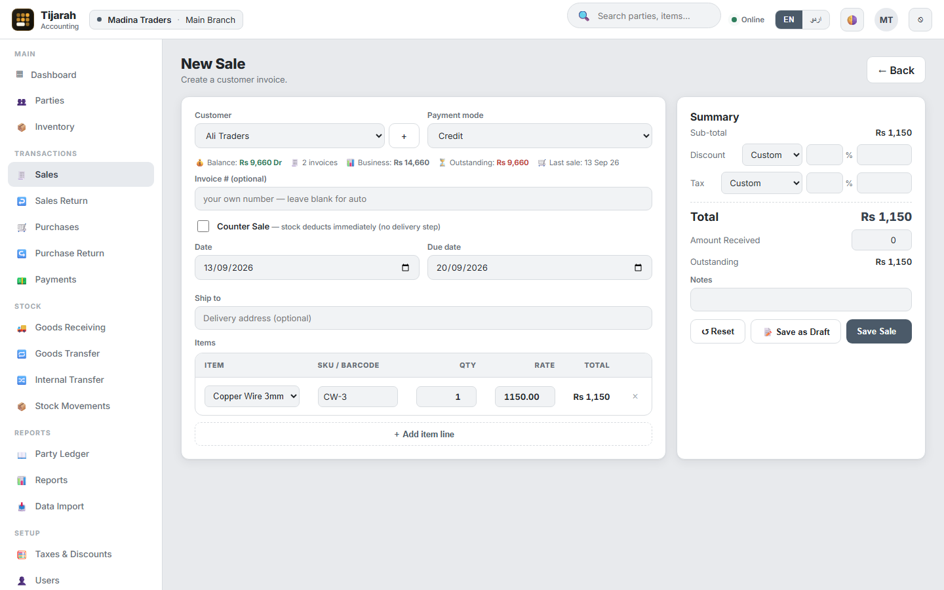This screenshot has height=590, width=944.
Task: Click the Party Ledger book icon
Action: (22, 454)
